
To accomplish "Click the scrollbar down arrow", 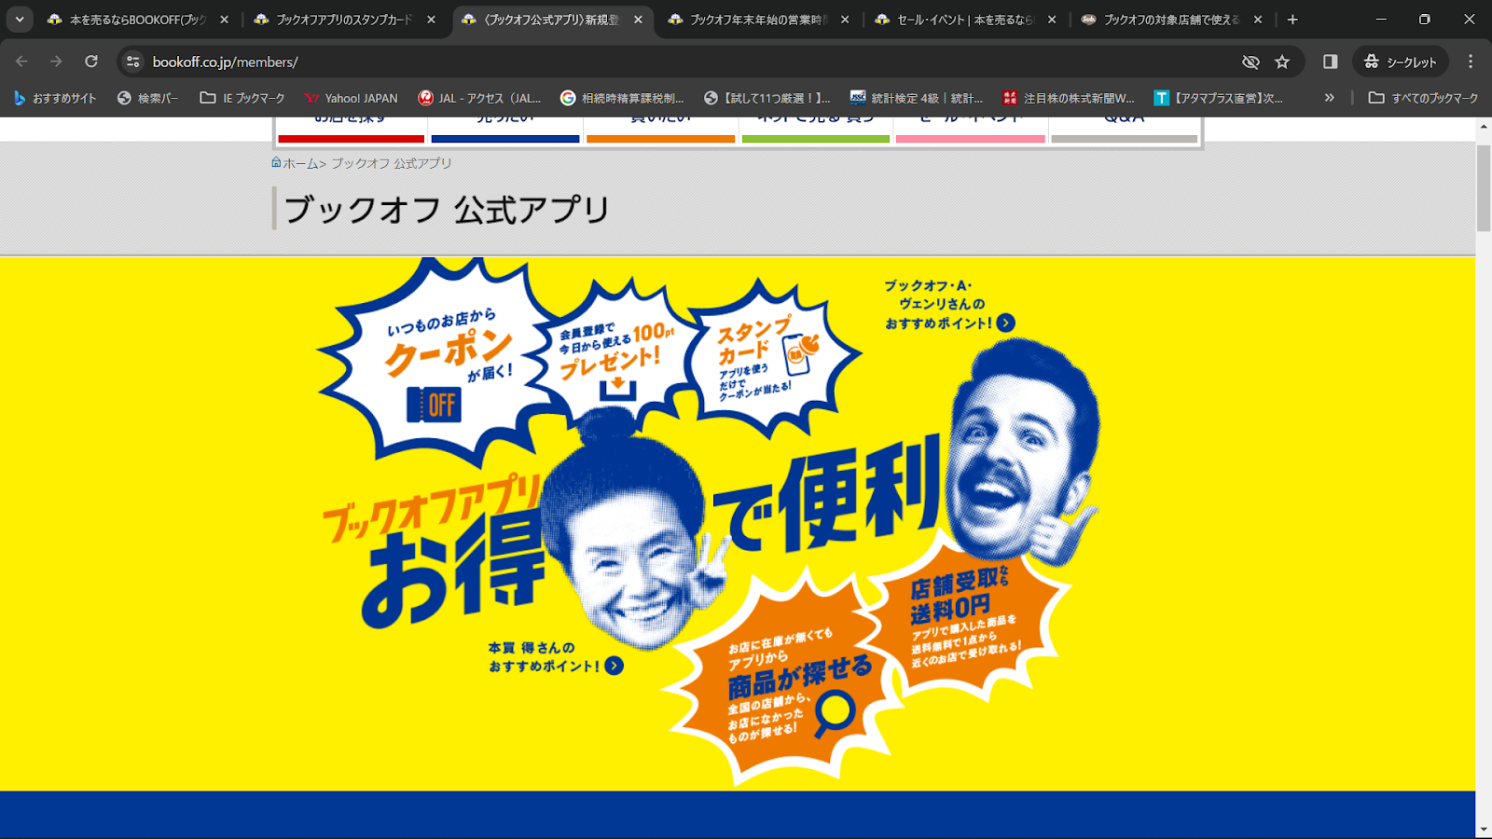I will pyautogui.click(x=1484, y=829).
